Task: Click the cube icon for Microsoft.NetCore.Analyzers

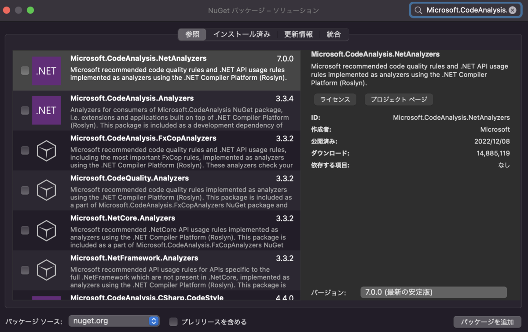Action: (46, 230)
